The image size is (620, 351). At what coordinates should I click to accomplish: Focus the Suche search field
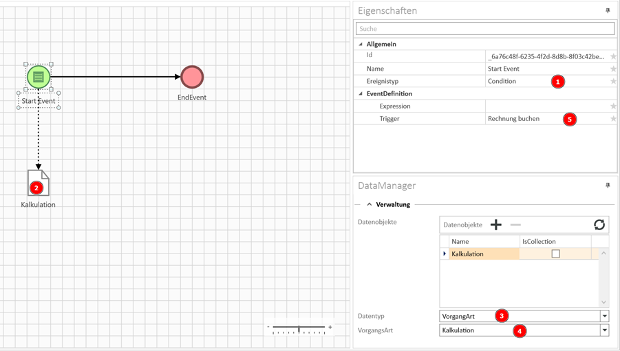tap(485, 28)
